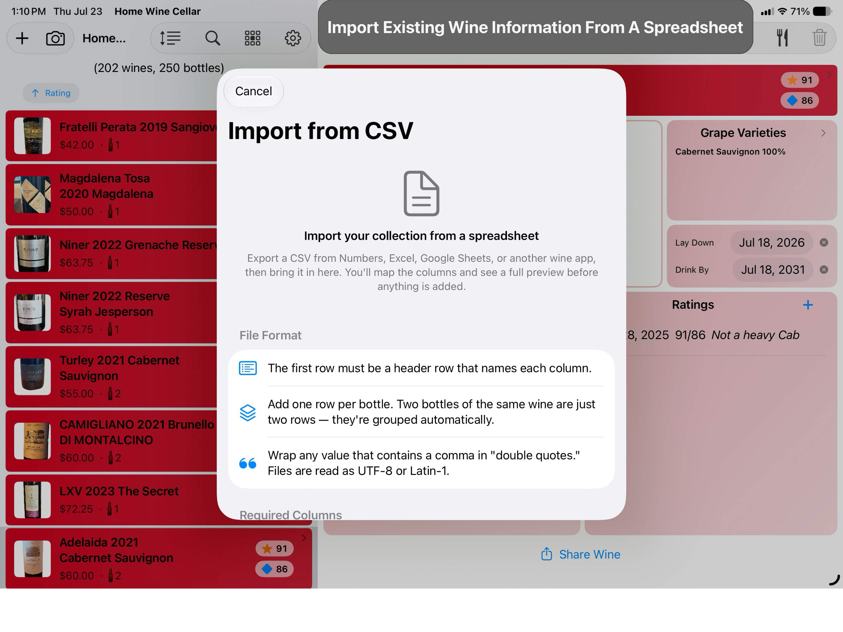Tap the diamond 86 badge in wine detail header

tap(800, 100)
